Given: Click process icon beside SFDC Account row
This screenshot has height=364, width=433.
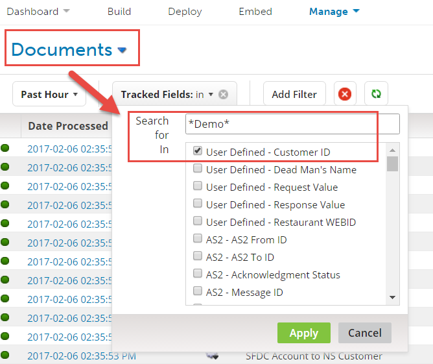Looking at the screenshot, I should tap(211, 356).
